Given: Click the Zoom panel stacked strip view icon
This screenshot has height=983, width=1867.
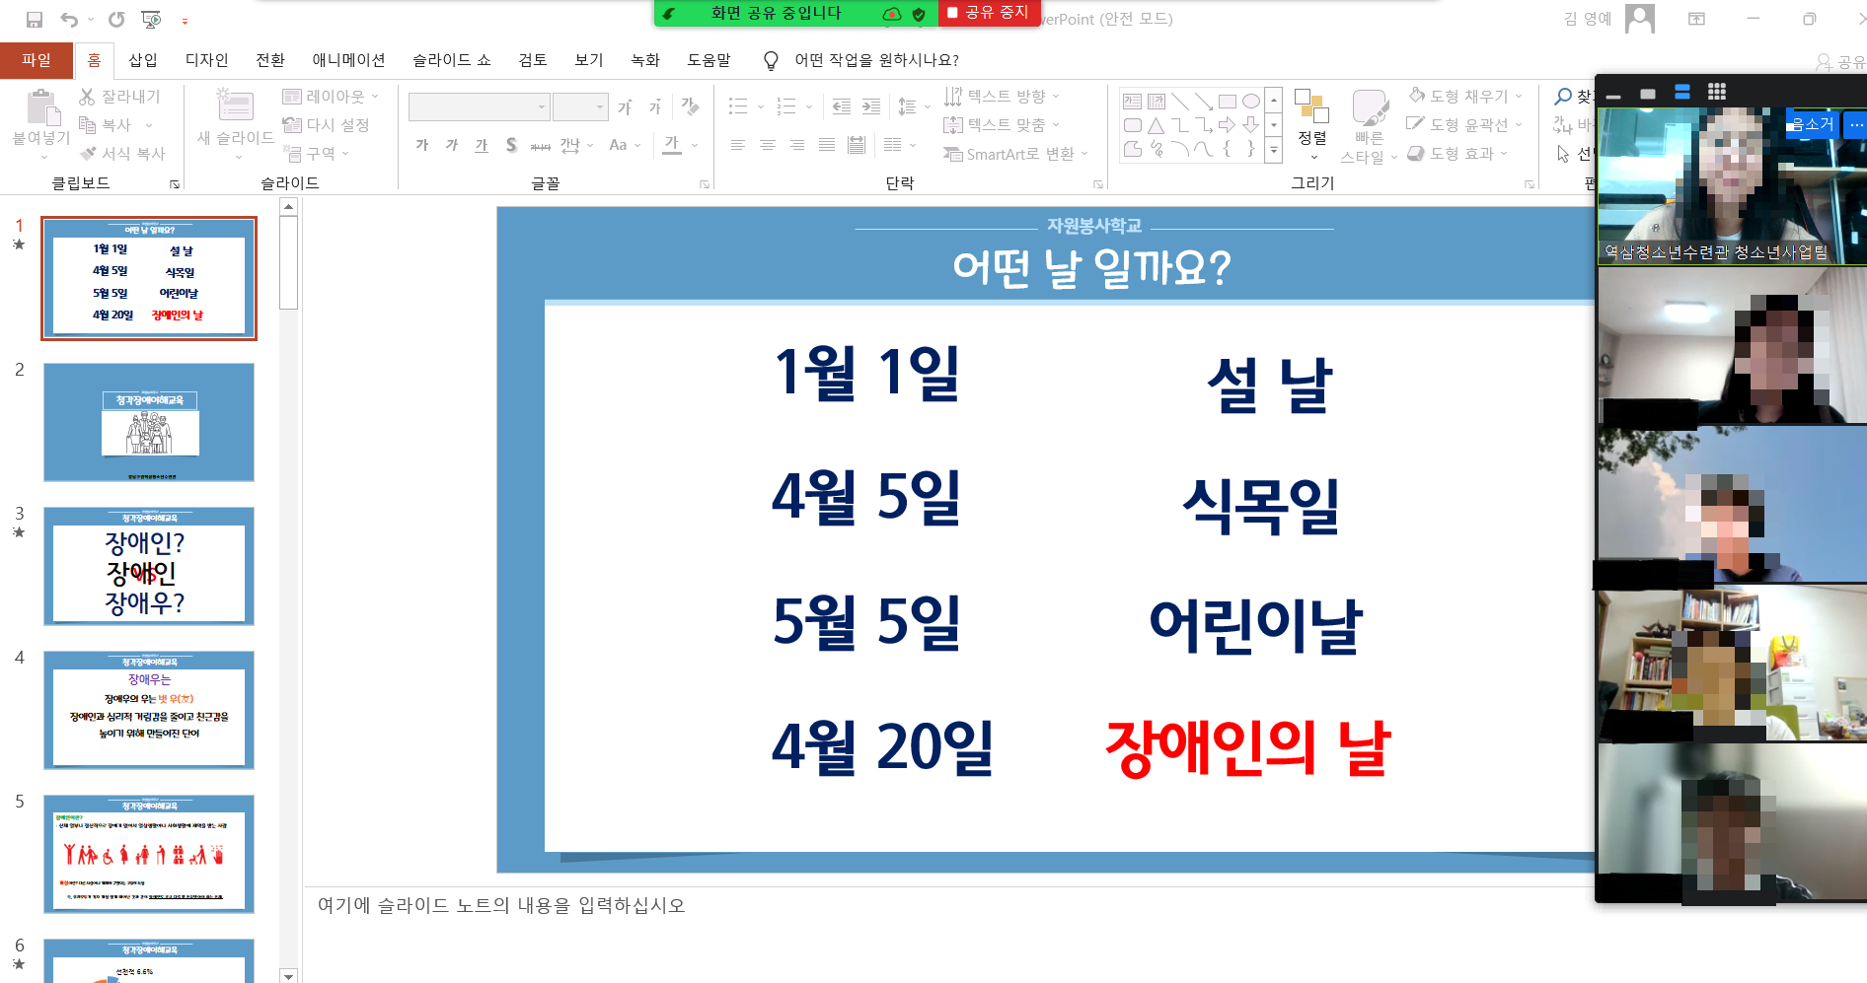Looking at the screenshot, I should (x=1682, y=92).
